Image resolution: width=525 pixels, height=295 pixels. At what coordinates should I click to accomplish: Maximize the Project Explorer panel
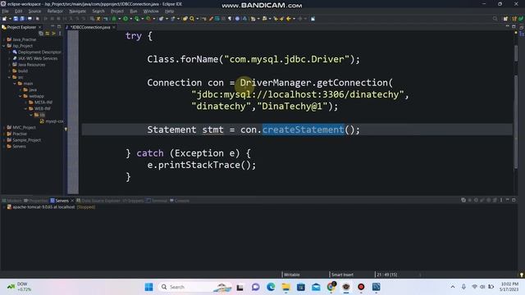pyautogui.click(x=59, y=26)
